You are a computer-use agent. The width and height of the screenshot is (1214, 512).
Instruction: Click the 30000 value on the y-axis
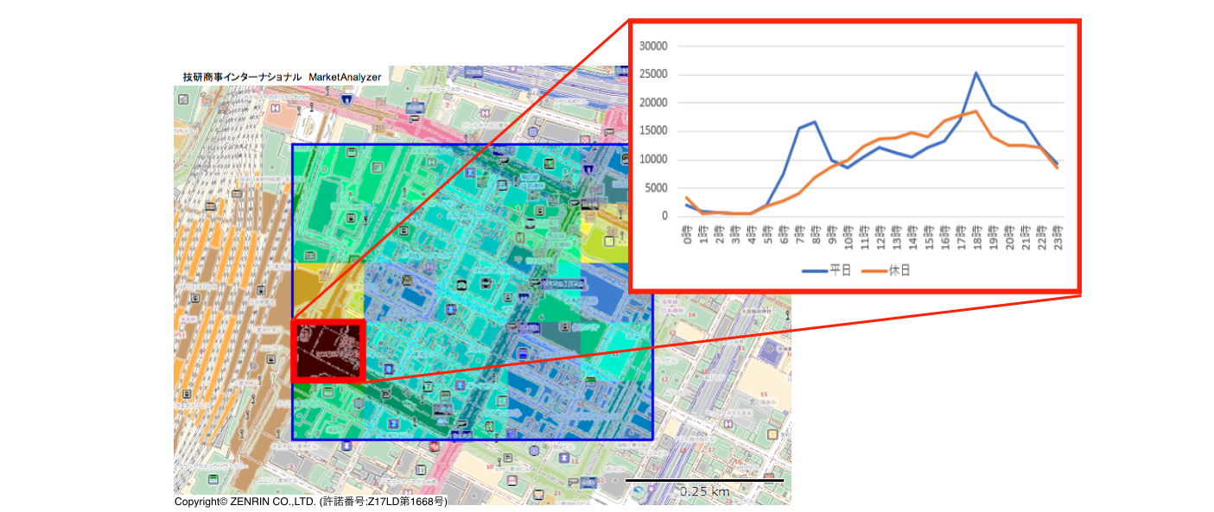[652, 46]
